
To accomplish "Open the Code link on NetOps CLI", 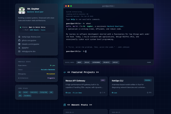I will [x=114, y=93].
